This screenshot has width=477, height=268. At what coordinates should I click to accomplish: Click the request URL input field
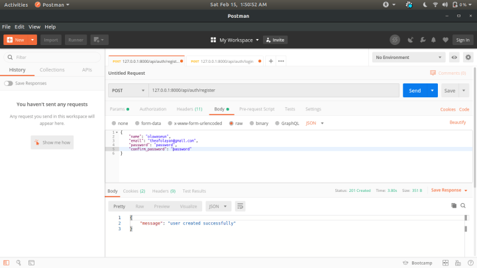(273, 90)
